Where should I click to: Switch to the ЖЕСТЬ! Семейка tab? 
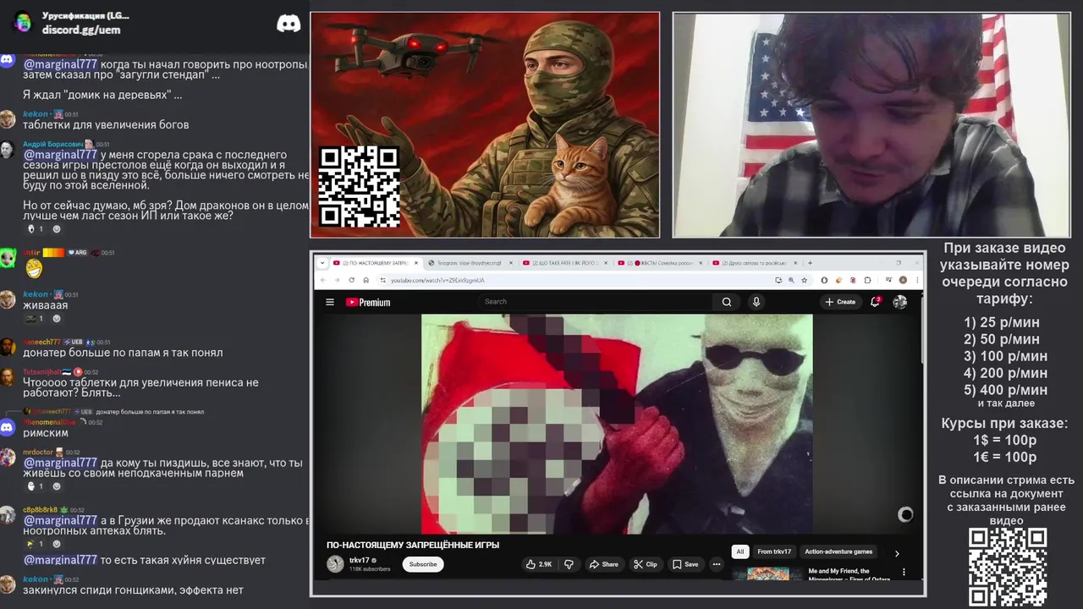click(x=660, y=263)
